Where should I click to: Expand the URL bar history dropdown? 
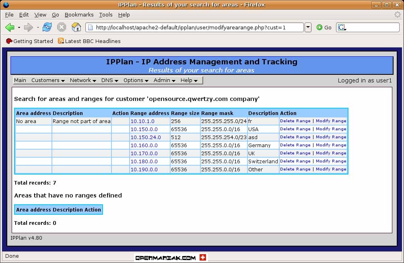pyautogui.click(x=308, y=27)
